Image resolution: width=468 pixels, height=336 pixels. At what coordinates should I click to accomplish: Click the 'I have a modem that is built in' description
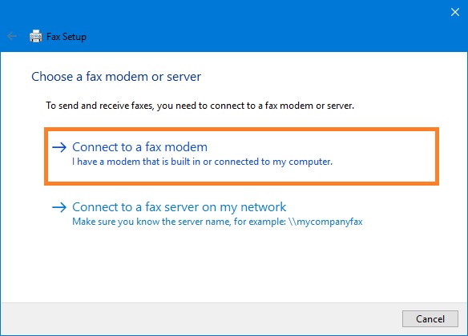[x=202, y=162]
